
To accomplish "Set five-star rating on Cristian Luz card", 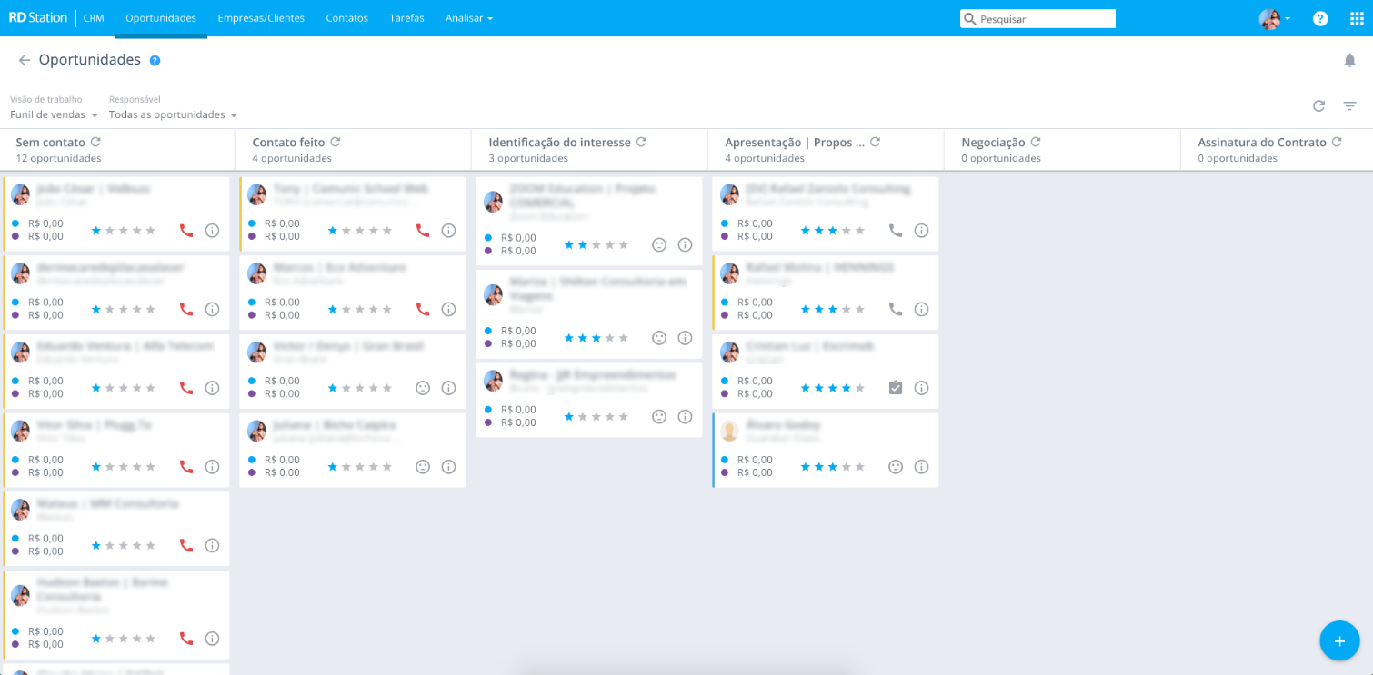I will click(x=860, y=388).
